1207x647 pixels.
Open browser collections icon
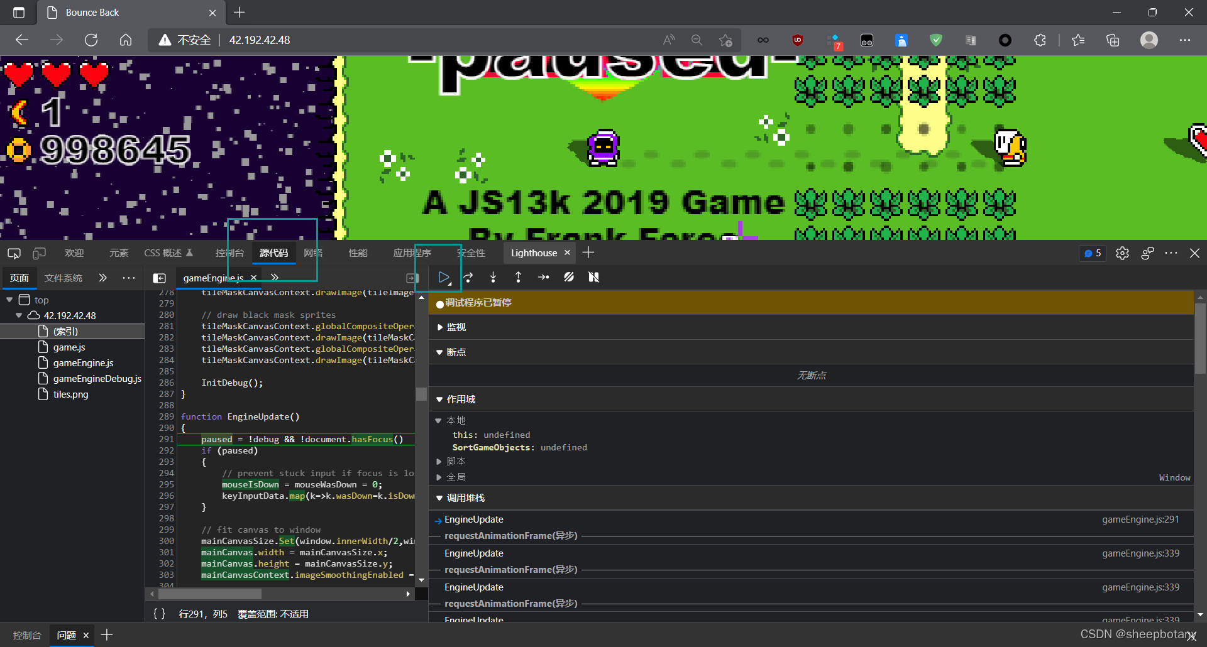[x=1113, y=40]
